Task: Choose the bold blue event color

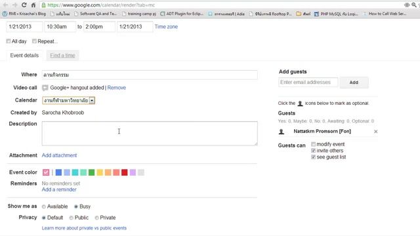Action: [58, 172]
